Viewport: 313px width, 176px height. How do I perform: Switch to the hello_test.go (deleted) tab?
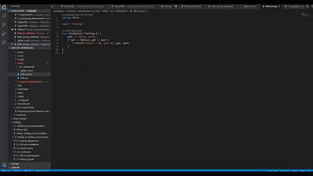pos(222,6)
